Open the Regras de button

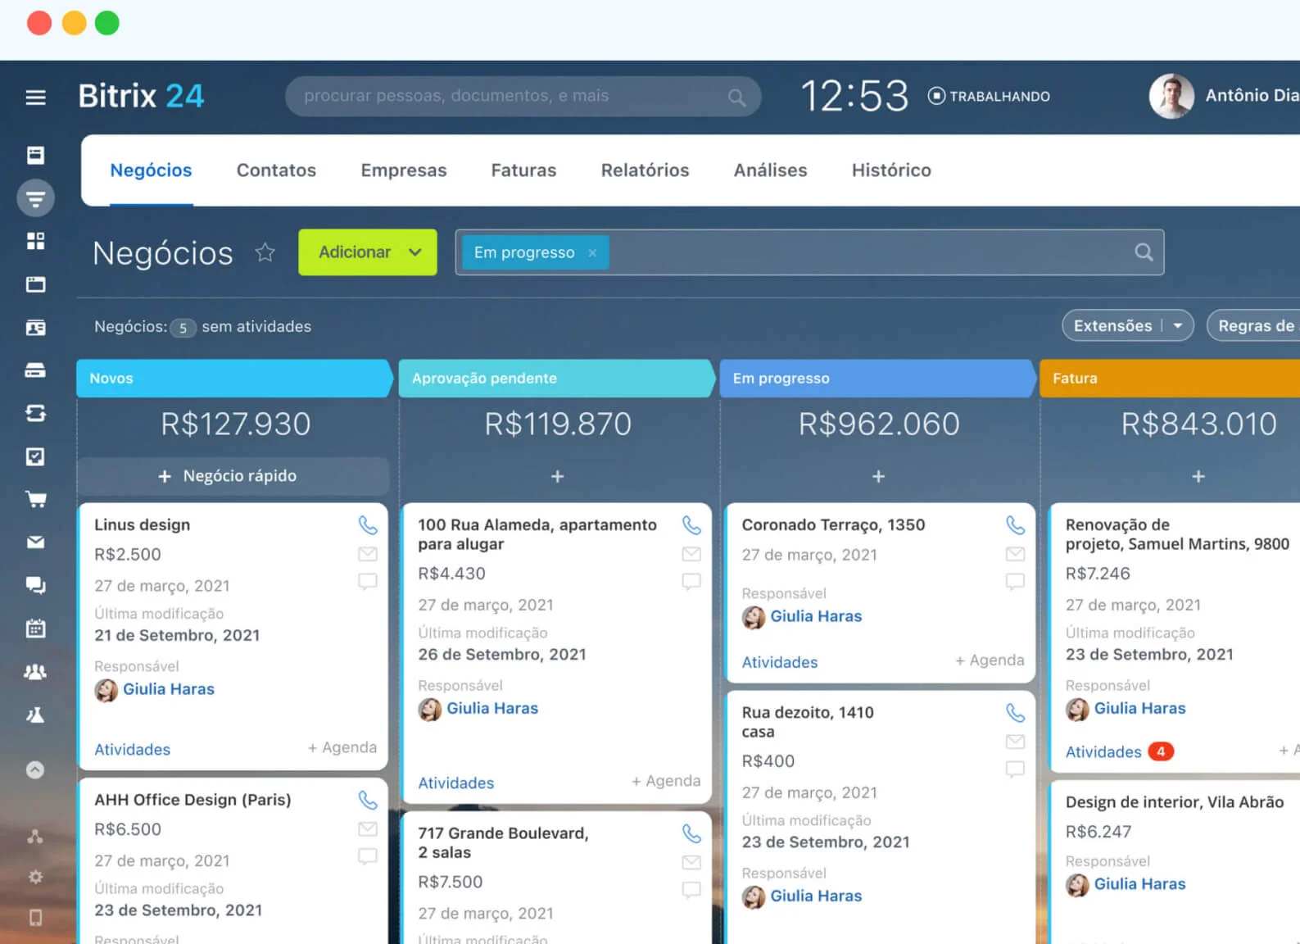pyautogui.click(x=1254, y=325)
